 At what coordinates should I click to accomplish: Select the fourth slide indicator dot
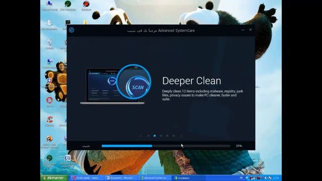167,136
